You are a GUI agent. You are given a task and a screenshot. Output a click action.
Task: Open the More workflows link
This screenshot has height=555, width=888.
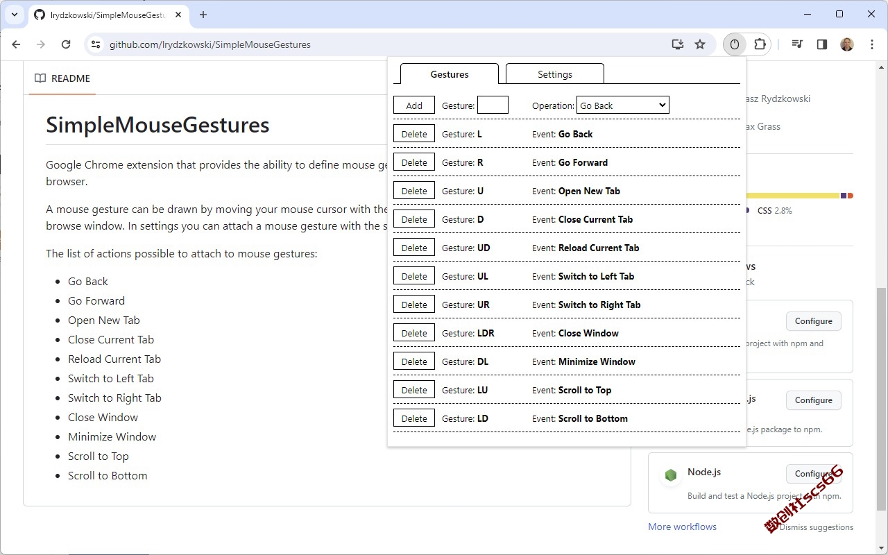pos(682,527)
